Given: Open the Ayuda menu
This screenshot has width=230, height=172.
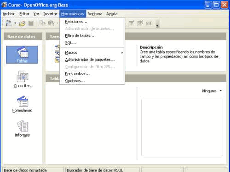Looking at the screenshot, I should pyautogui.click(x=112, y=14).
